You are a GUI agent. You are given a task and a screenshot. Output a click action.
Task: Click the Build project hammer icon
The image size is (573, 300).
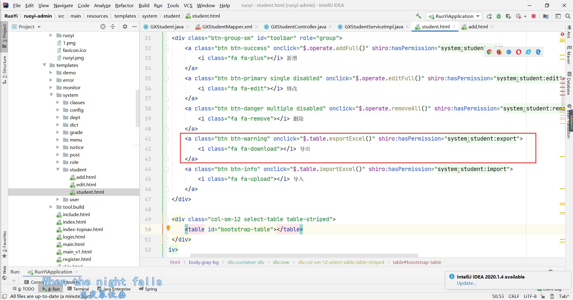point(418,16)
